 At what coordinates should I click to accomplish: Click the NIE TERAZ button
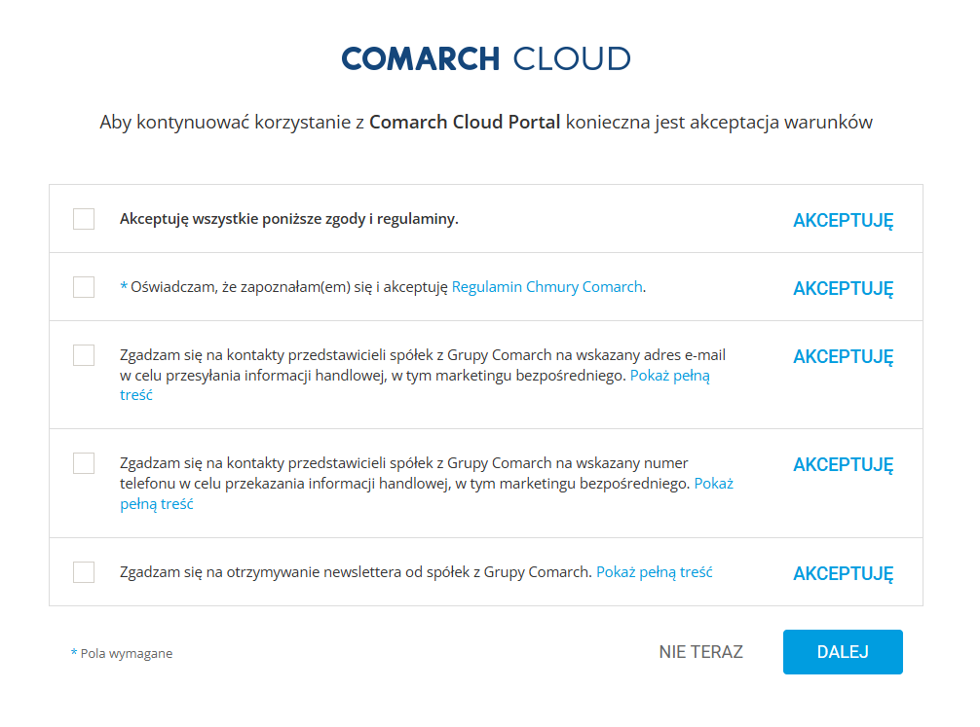pyautogui.click(x=700, y=652)
